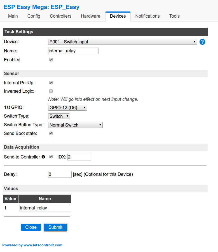Screen dimensions: 218x252
Task: Toggle the Enabled checkbox
Action: (51, 60)
